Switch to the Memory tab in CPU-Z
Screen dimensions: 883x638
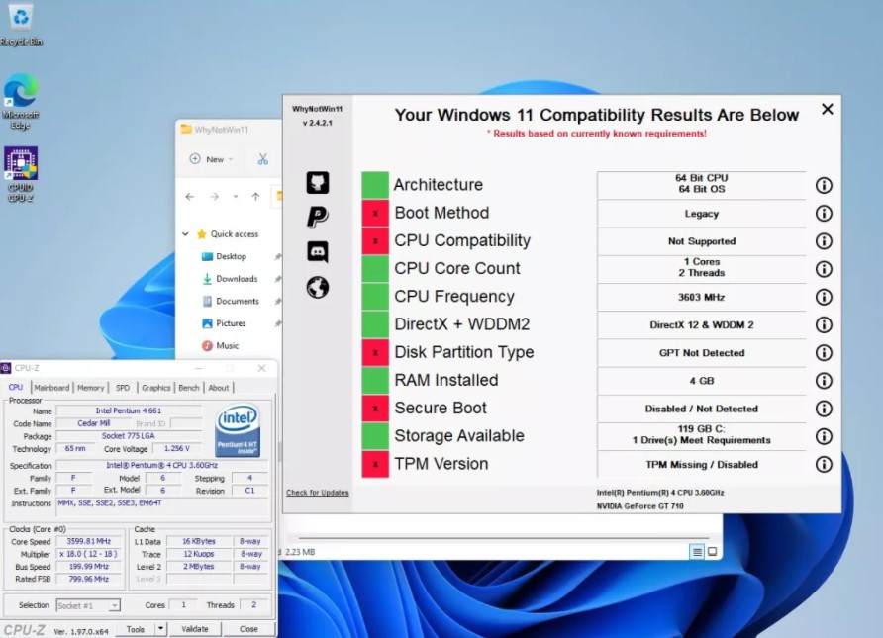91,387
